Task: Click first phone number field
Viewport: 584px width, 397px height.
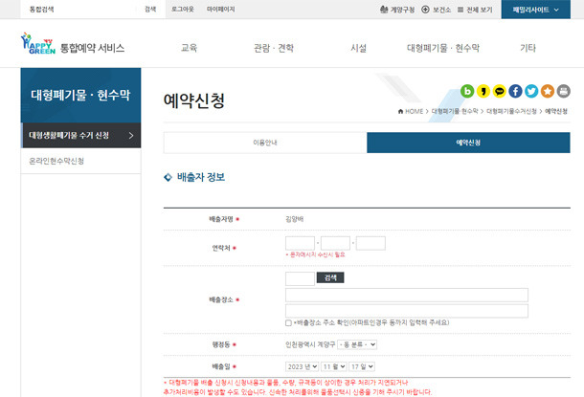Action: coord(300,243)
